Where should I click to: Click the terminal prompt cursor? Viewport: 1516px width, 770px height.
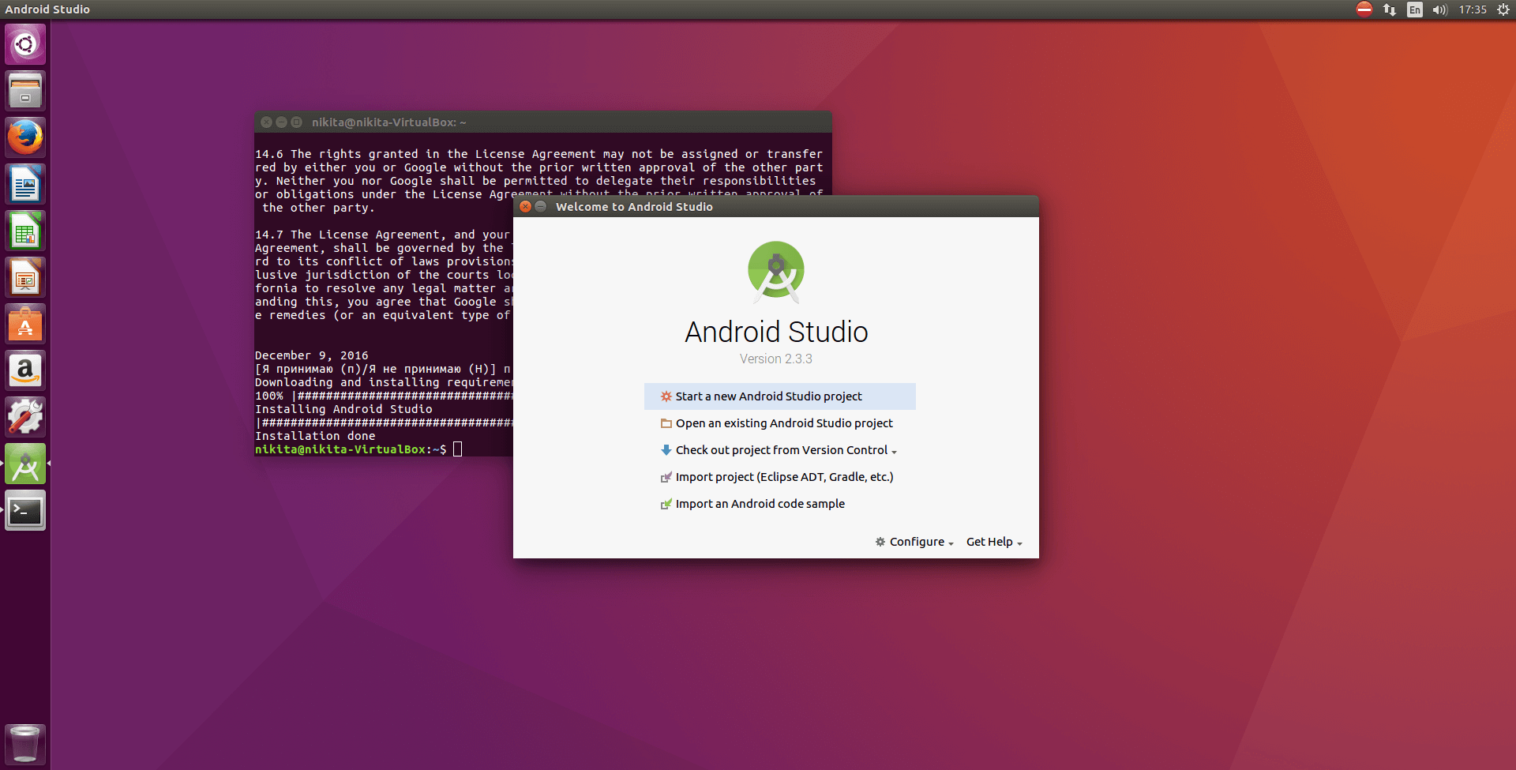457,449
